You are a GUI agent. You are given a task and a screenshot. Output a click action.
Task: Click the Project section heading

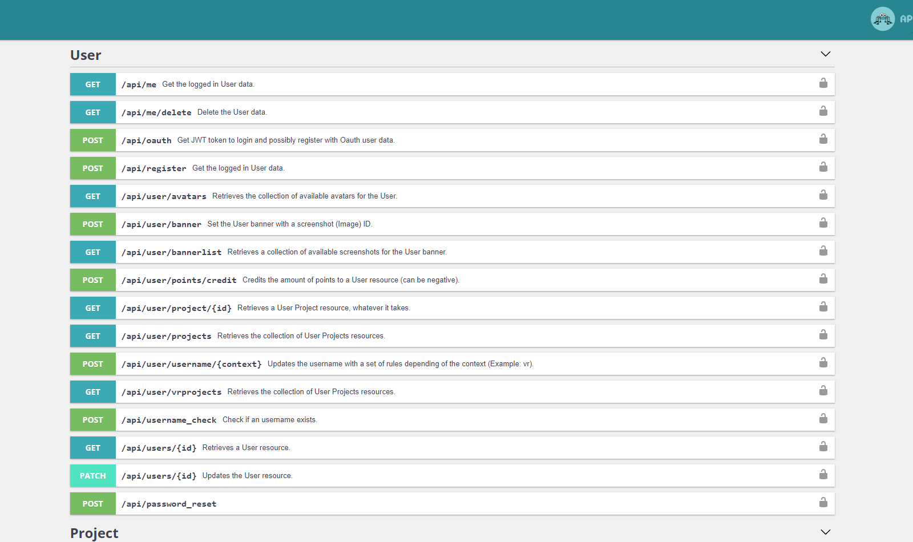94,533
